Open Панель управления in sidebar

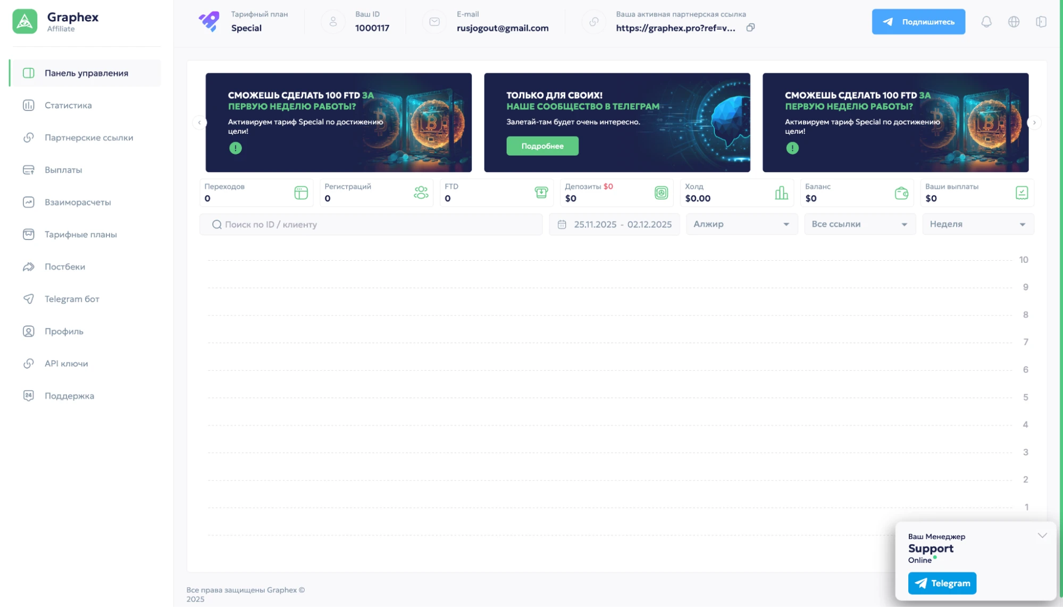point(86,73)
